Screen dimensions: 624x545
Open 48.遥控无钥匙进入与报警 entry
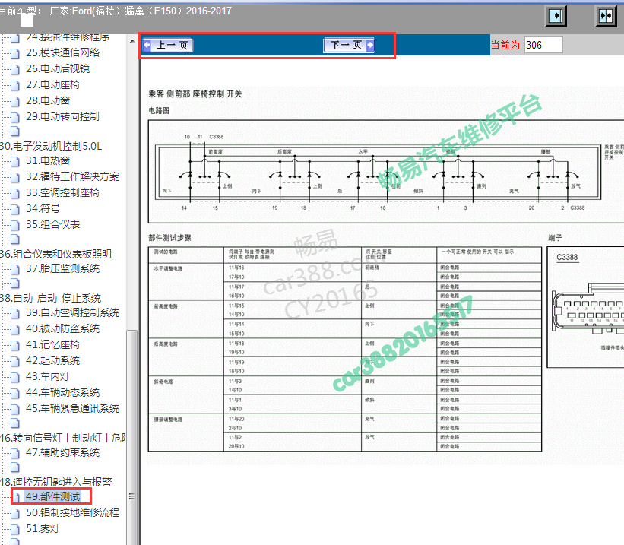click(56, 482)
